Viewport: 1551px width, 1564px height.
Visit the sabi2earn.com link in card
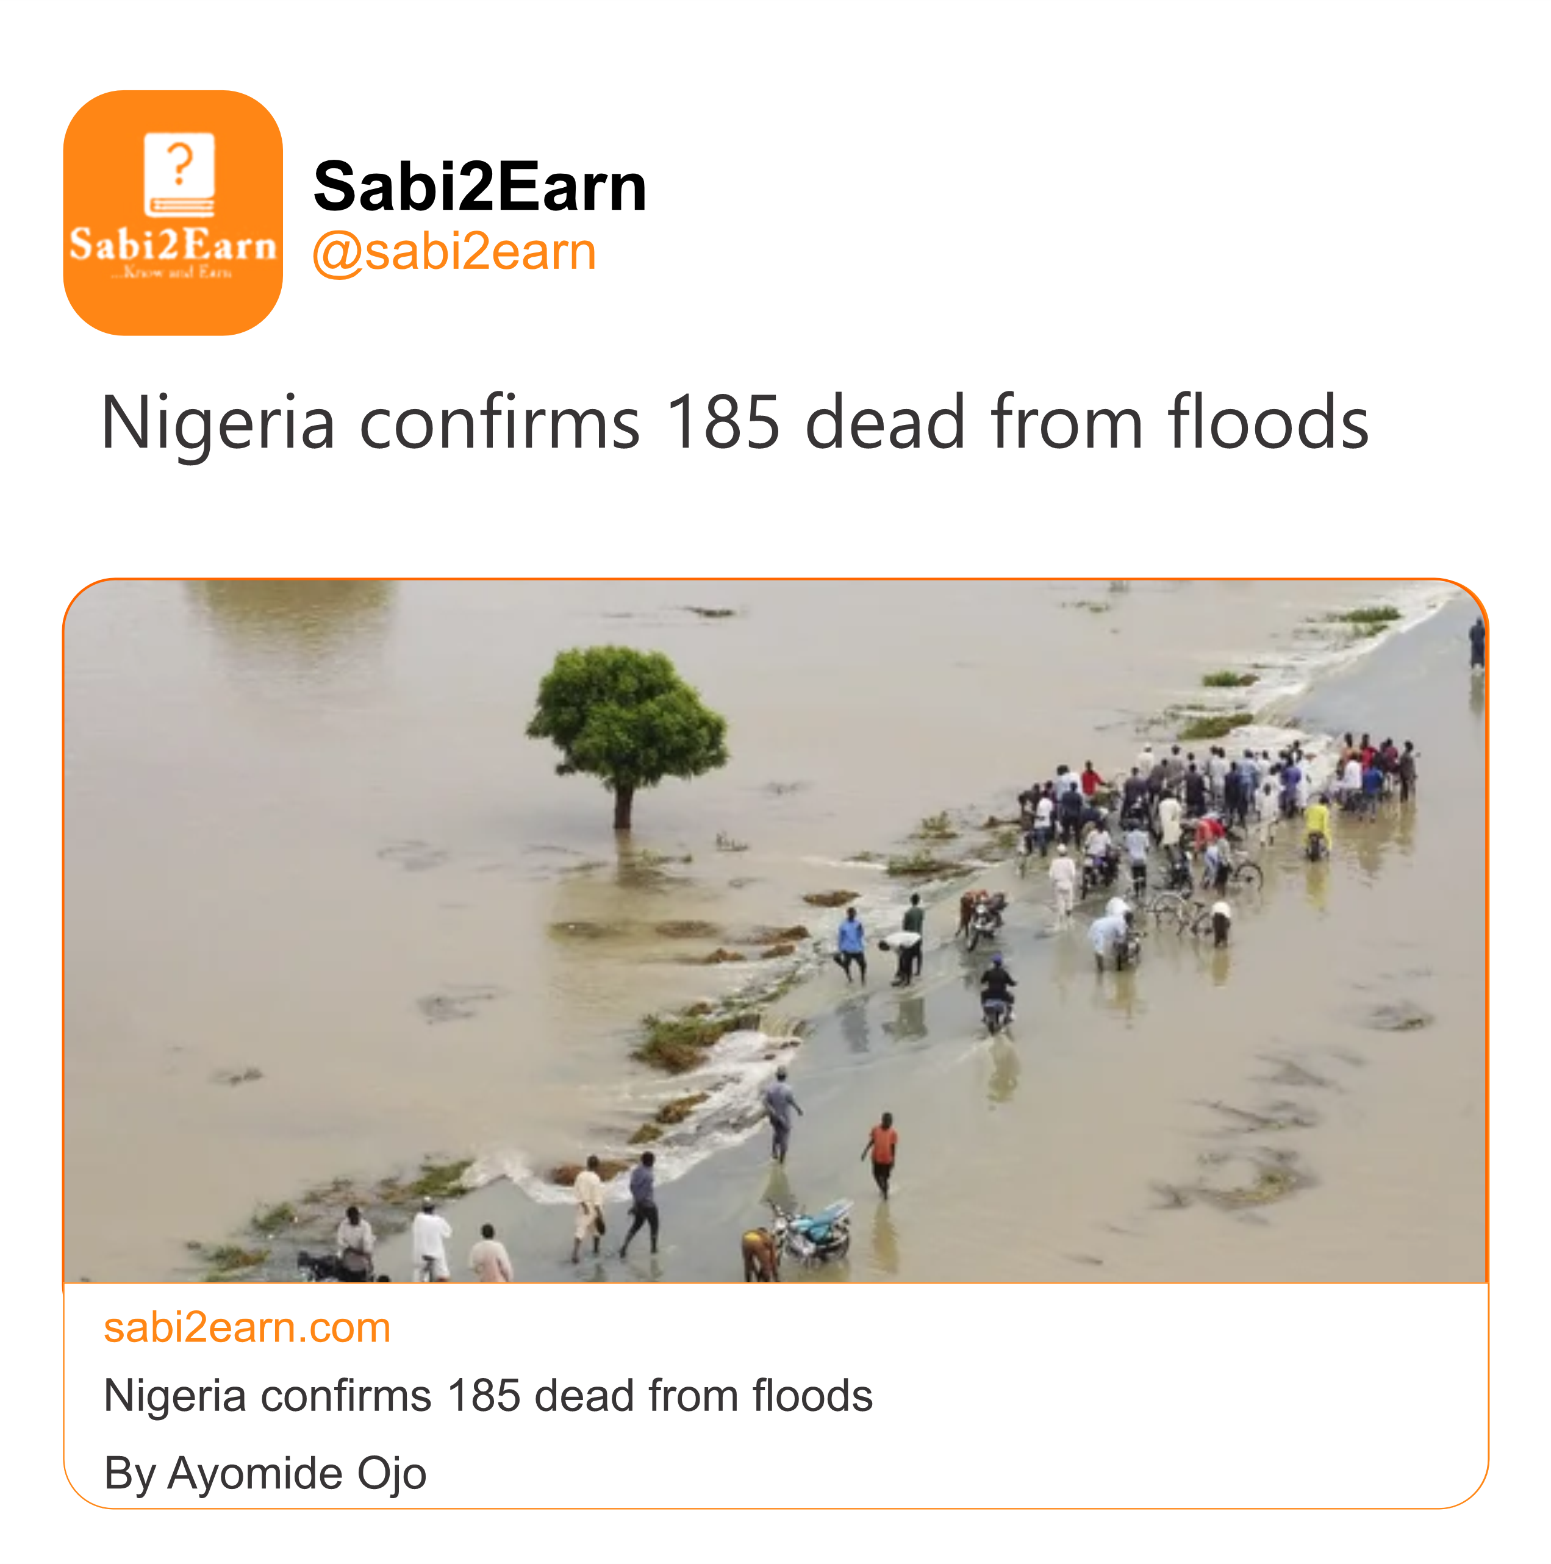247,1327
